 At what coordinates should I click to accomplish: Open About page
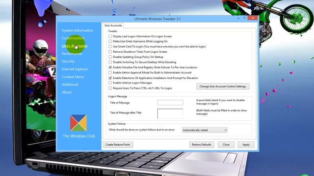click(x=67, y=92)
